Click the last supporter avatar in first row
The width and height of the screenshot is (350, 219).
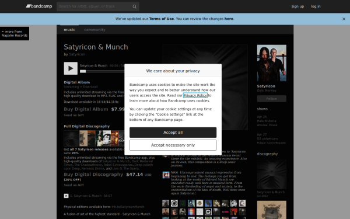(242, 203)
